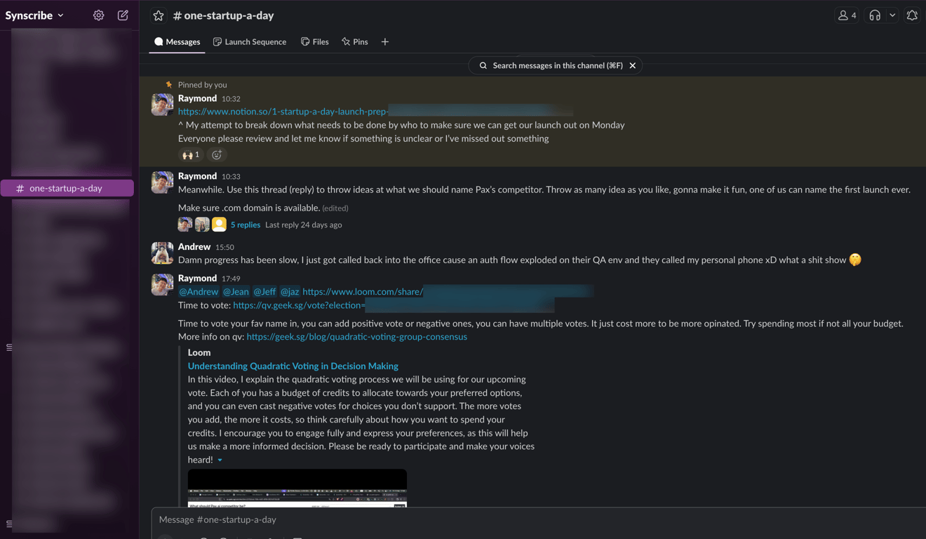Add a new tab with plus icon

[x=384, y=42]
